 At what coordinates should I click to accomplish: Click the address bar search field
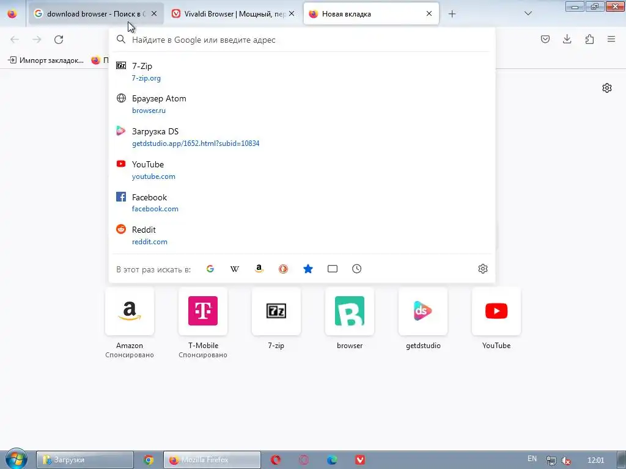click(x=302, y=40)
